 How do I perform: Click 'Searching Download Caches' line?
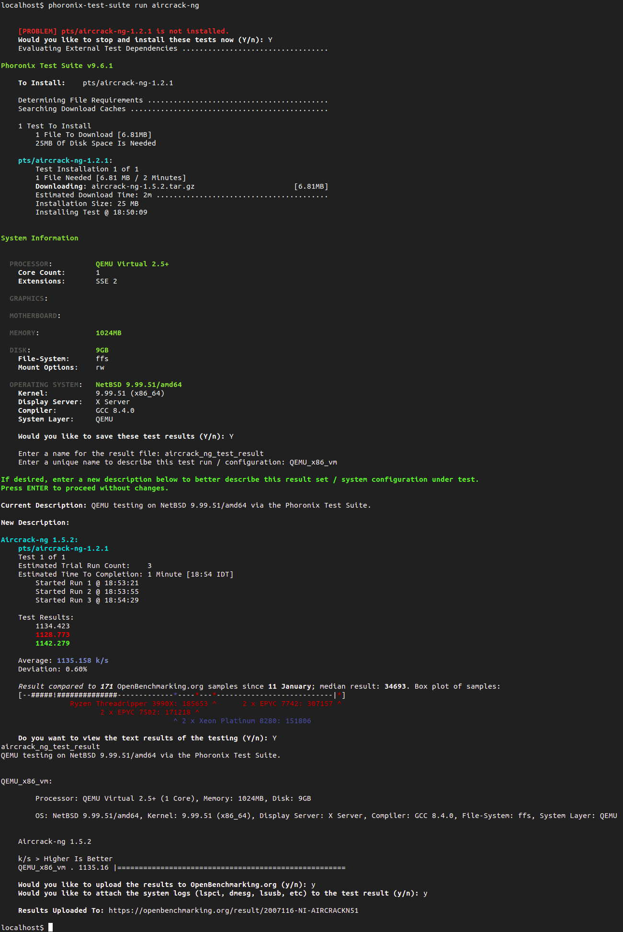pyautogui.click(x=173, y=109)
